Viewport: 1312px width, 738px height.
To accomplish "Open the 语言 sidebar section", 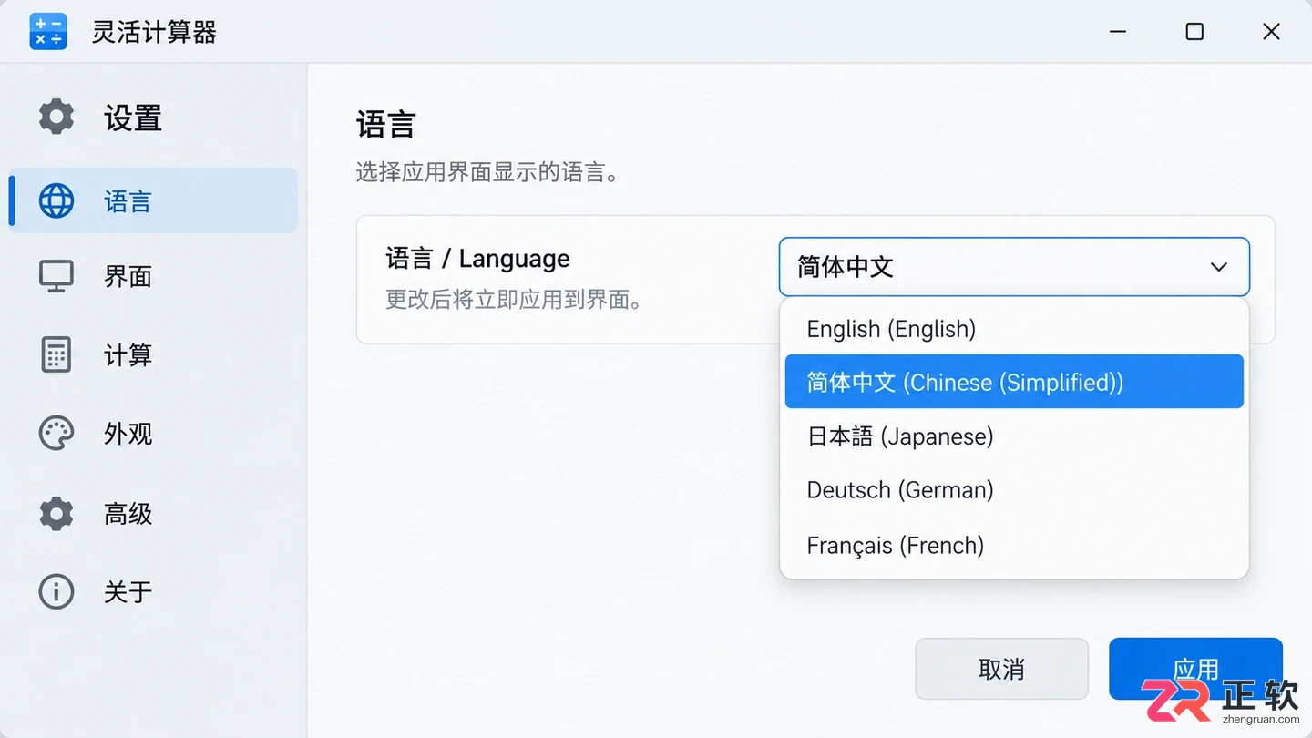I will (153, 200).
